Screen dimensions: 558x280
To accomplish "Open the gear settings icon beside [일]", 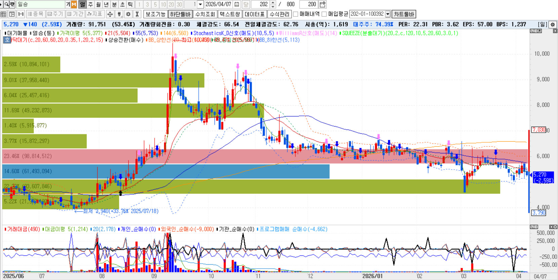I will pyautogui.click(x=553, y=25).
